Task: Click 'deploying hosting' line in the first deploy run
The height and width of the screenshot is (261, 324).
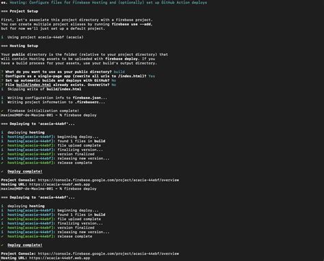Action: pos(26,133)
